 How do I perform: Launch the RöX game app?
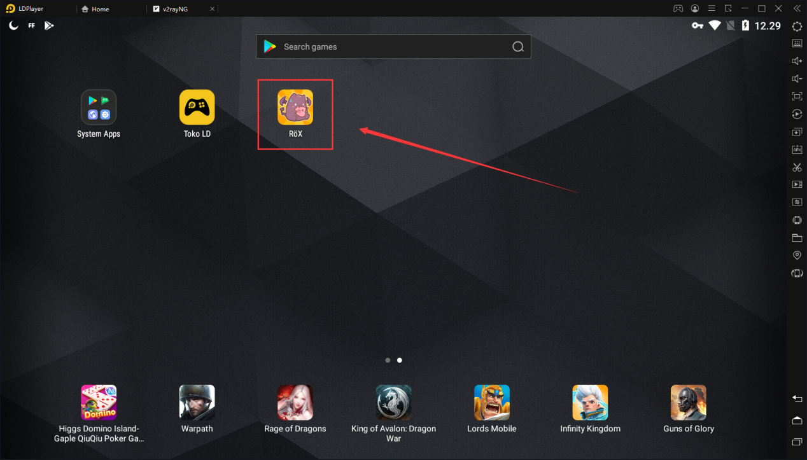coord(295,108)
